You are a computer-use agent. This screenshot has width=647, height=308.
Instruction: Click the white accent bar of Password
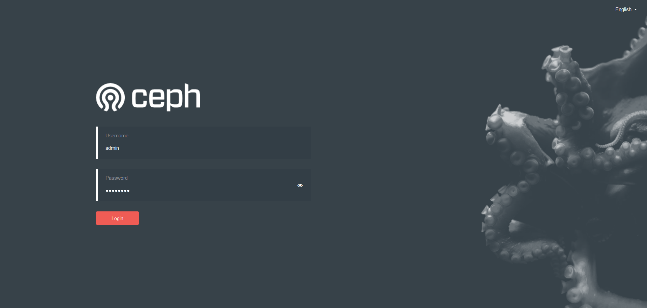point(97,185)
